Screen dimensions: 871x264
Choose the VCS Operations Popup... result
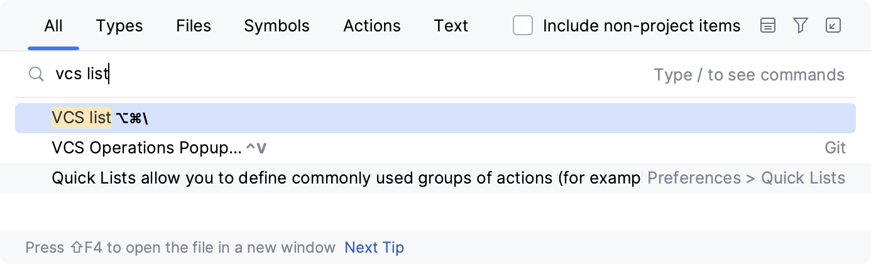click(146, 148)
